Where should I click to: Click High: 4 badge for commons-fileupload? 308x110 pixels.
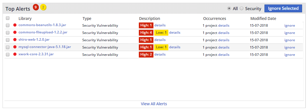146,33
